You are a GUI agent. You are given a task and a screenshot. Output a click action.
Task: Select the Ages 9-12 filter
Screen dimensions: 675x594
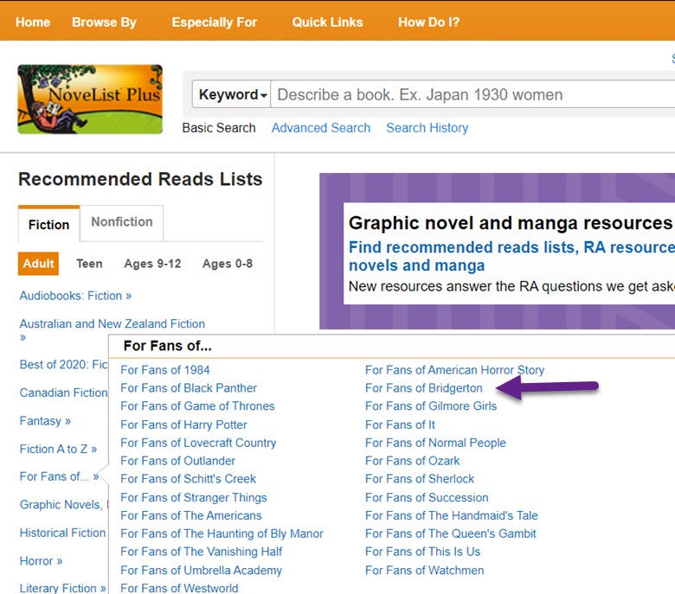152,264
